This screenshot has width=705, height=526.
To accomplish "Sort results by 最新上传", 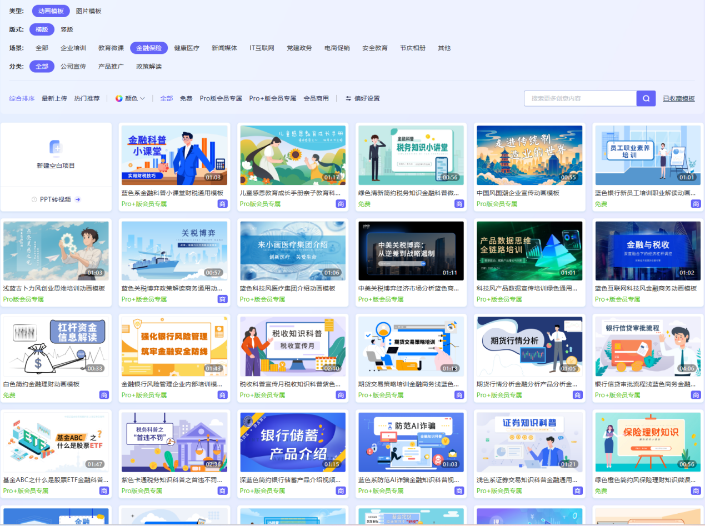I will pyautogui.click(x=53, y=98).
